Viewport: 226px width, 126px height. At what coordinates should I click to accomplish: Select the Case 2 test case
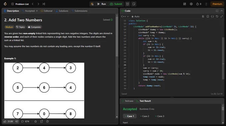click(x=145, y=116)
